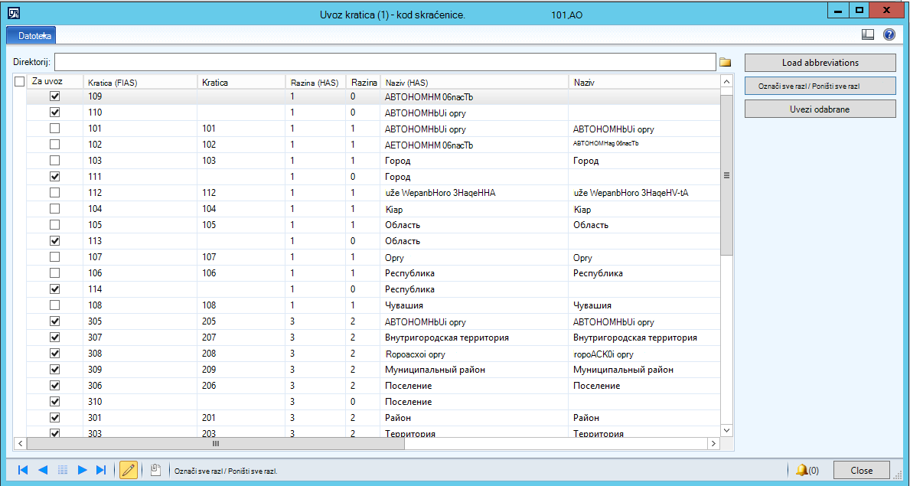Toggle the view layout icon
Screen dimensions: 910x486
[x=868, y=35]
